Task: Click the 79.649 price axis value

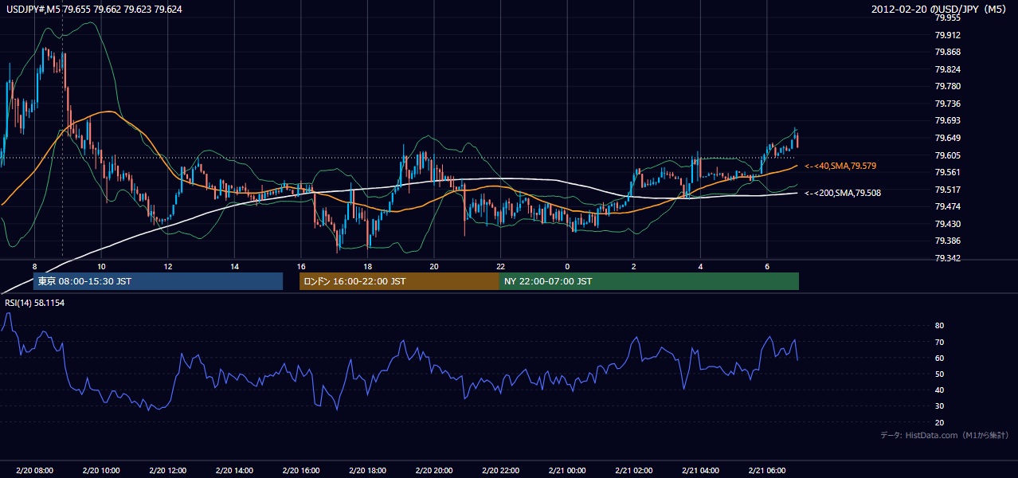Action: tap(948, 139)
